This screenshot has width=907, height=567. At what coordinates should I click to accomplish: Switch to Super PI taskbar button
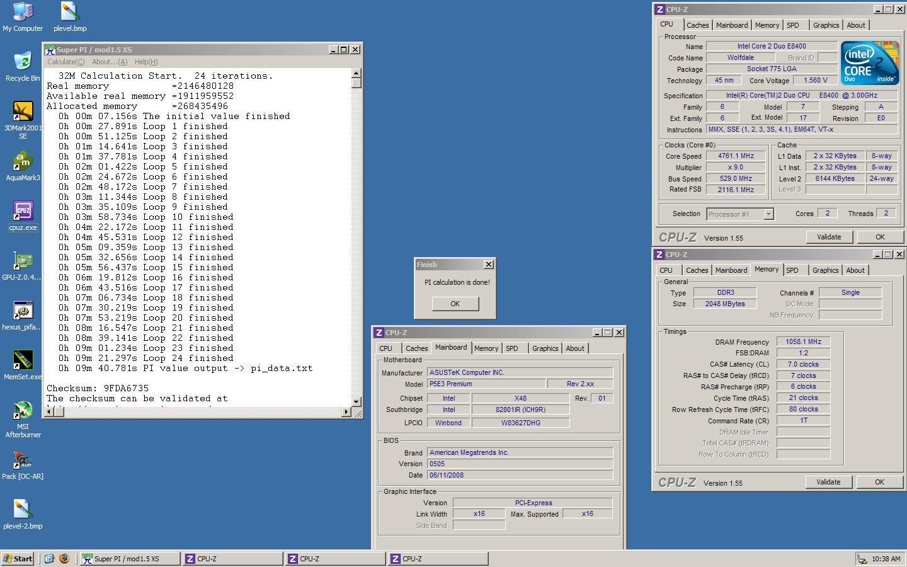(129, 558)
